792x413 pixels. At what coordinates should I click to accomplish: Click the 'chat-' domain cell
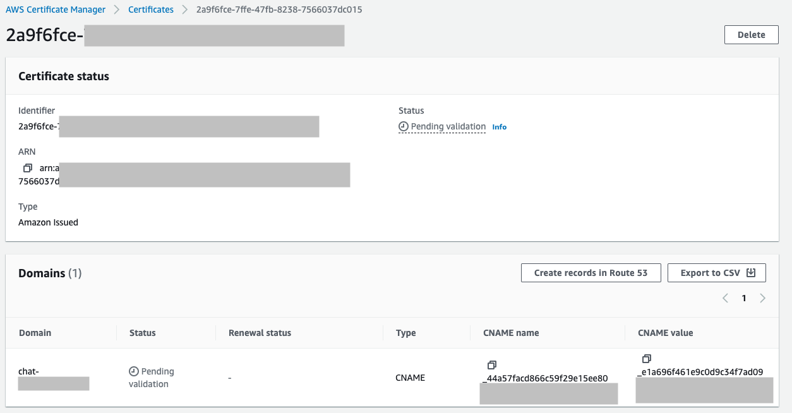[29, 371]
